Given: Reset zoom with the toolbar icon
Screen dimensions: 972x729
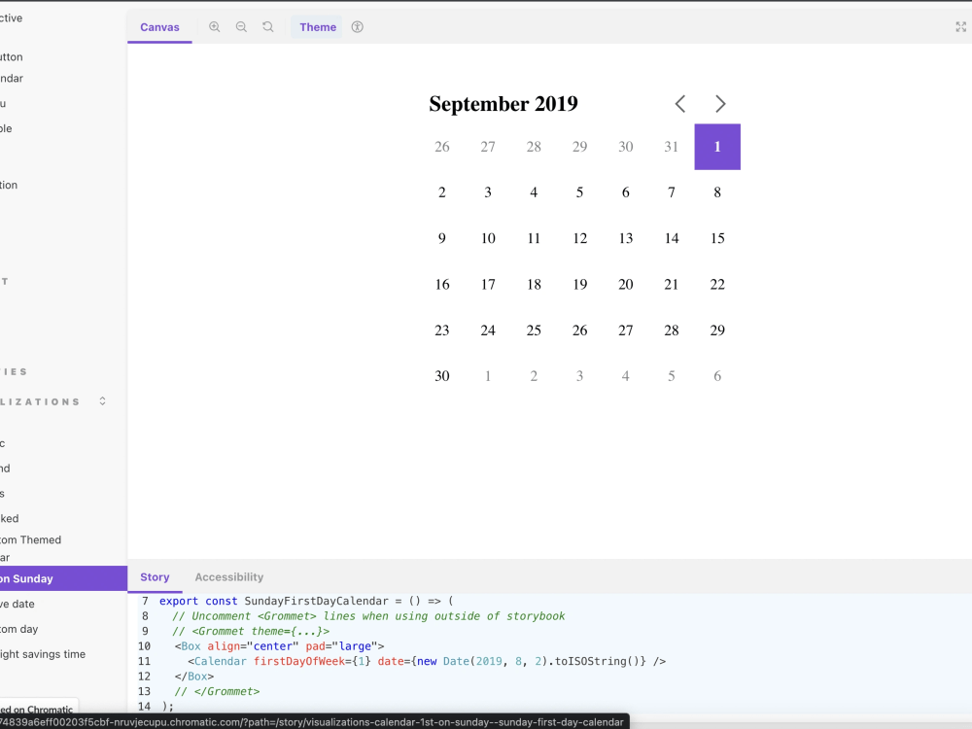Looking at the screenshot, I should (268, 26).
